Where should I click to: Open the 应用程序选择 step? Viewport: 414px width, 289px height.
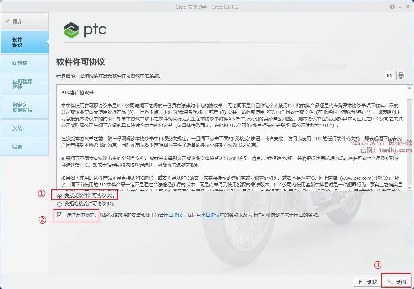coord(24,84)
